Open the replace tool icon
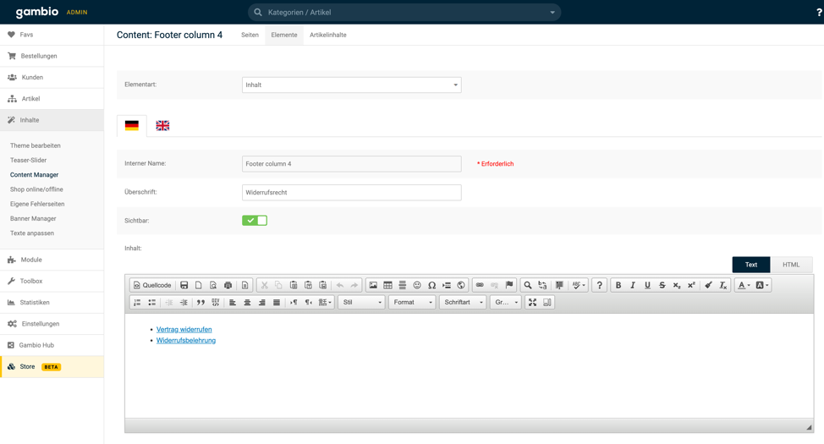 [x=542, y=285]
